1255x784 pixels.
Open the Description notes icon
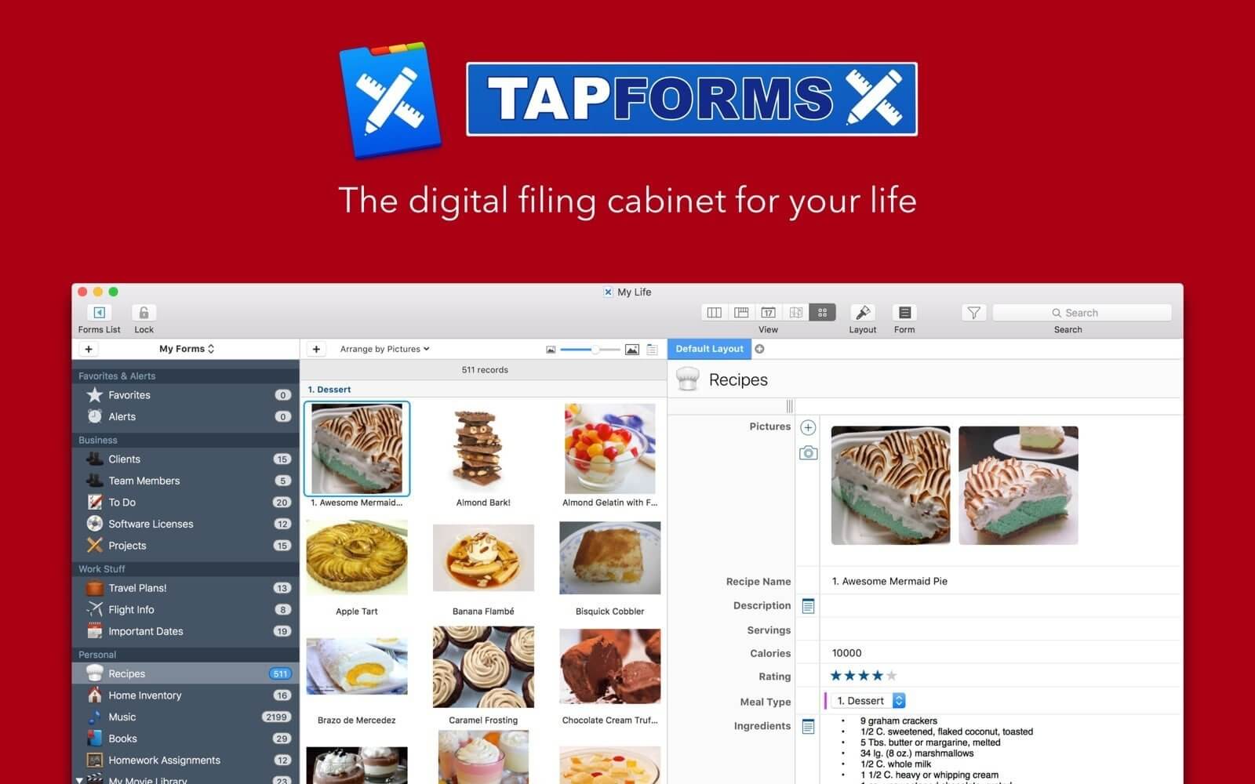808,605
